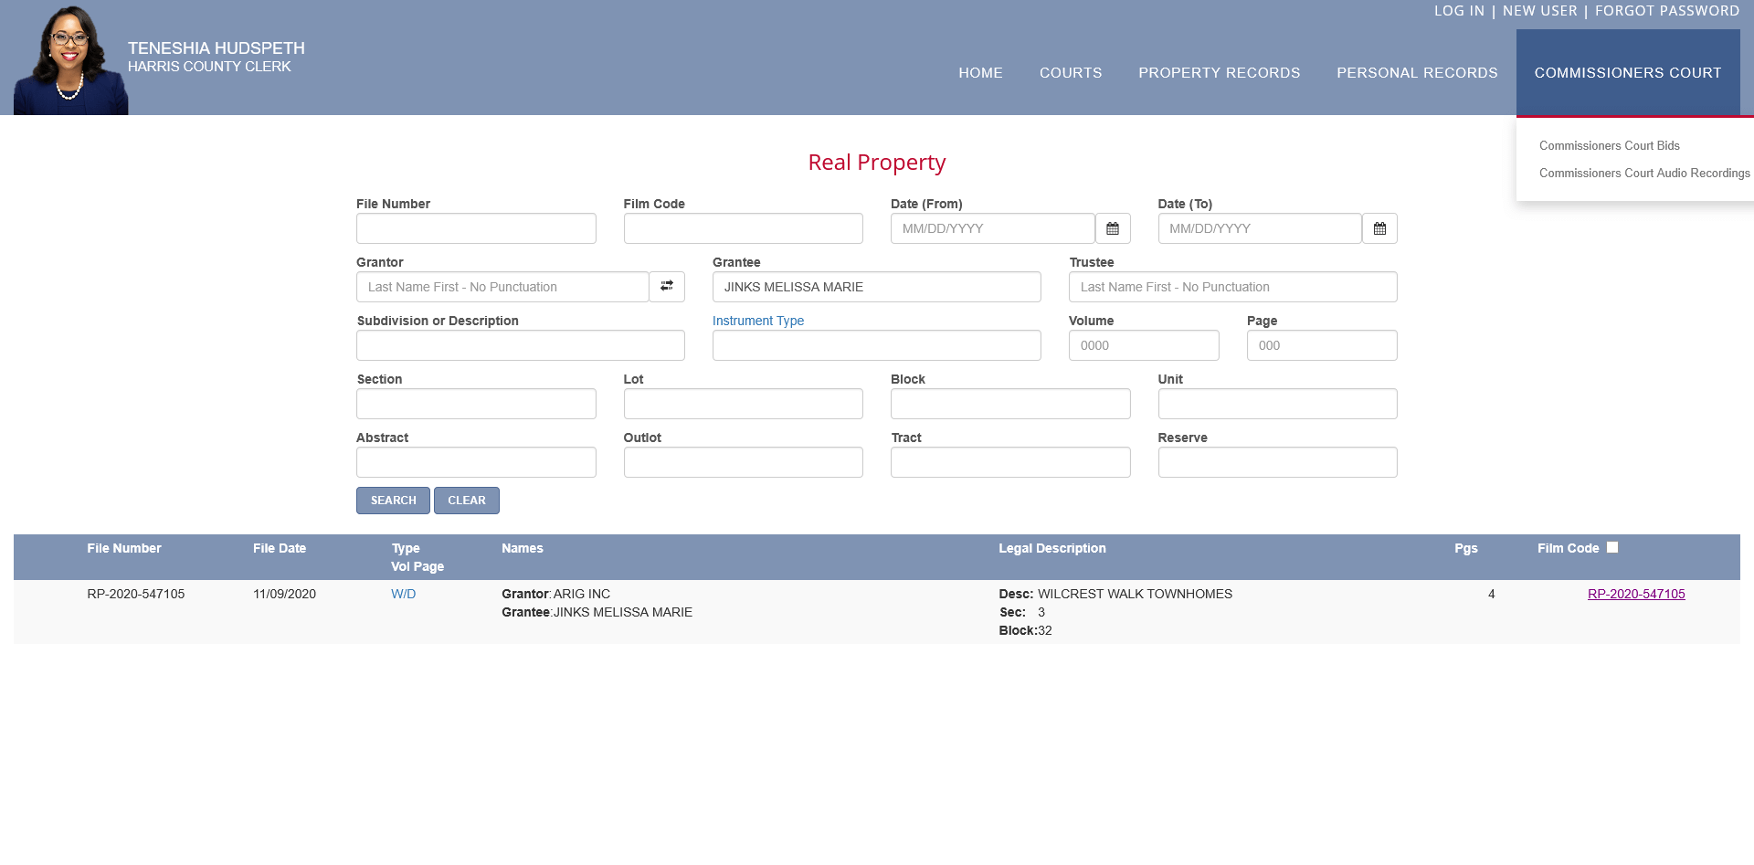The image size is (1754, 865).
Task: Click the county clerk portrait photo
Action: pos(71,59)
